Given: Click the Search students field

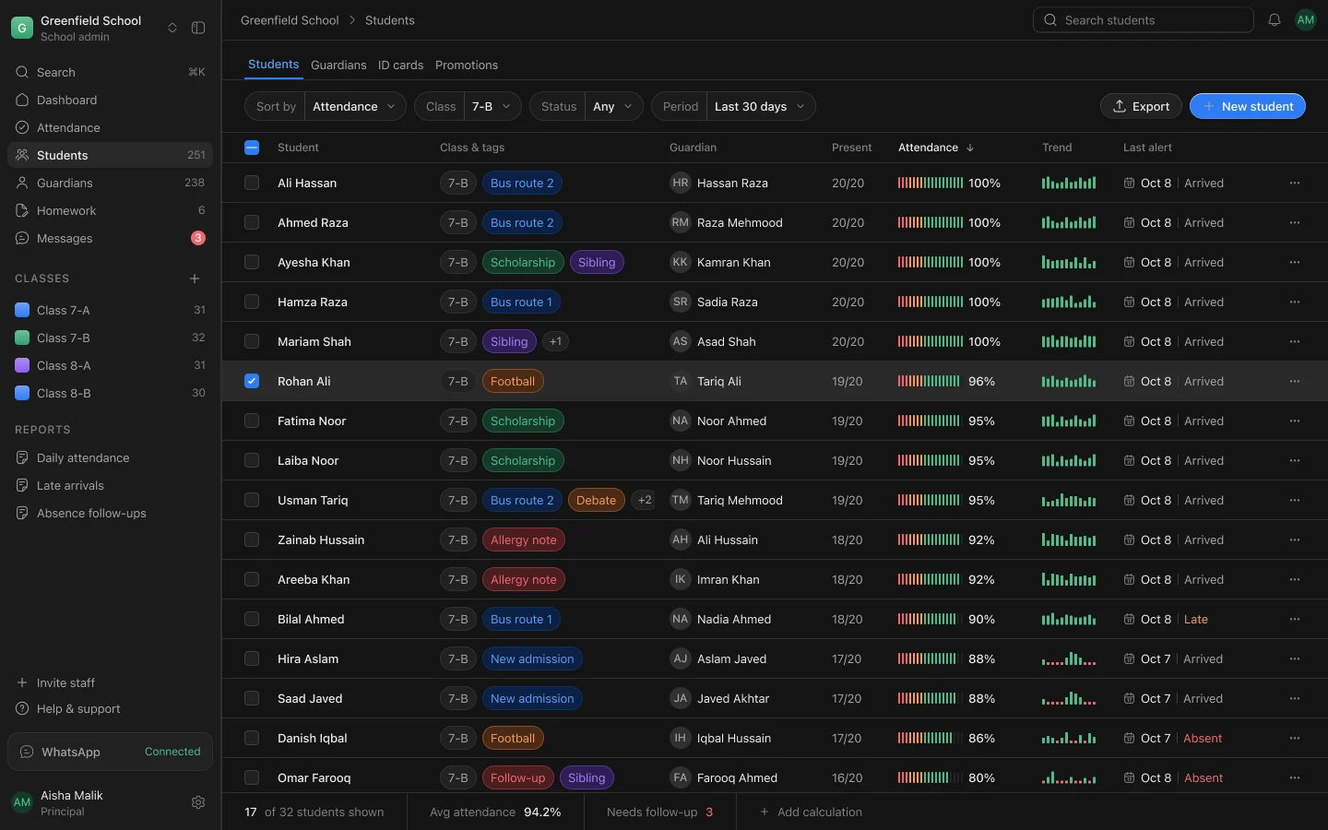Looking at the screenshot, I should (1144, 19).
